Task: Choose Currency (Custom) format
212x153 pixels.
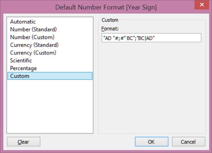Action: 50,53
